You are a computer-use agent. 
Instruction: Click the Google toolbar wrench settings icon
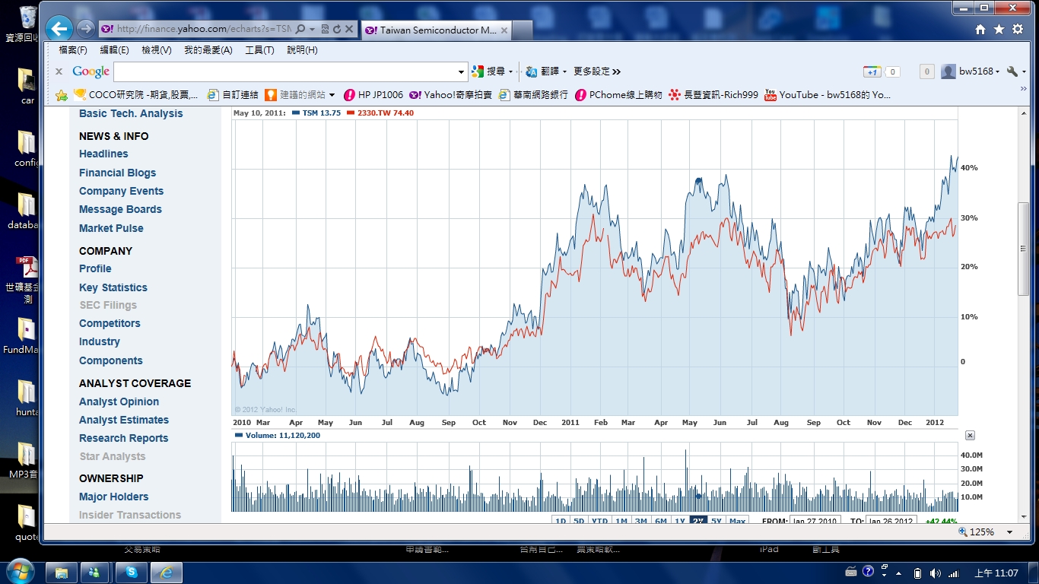point(1012,71)
